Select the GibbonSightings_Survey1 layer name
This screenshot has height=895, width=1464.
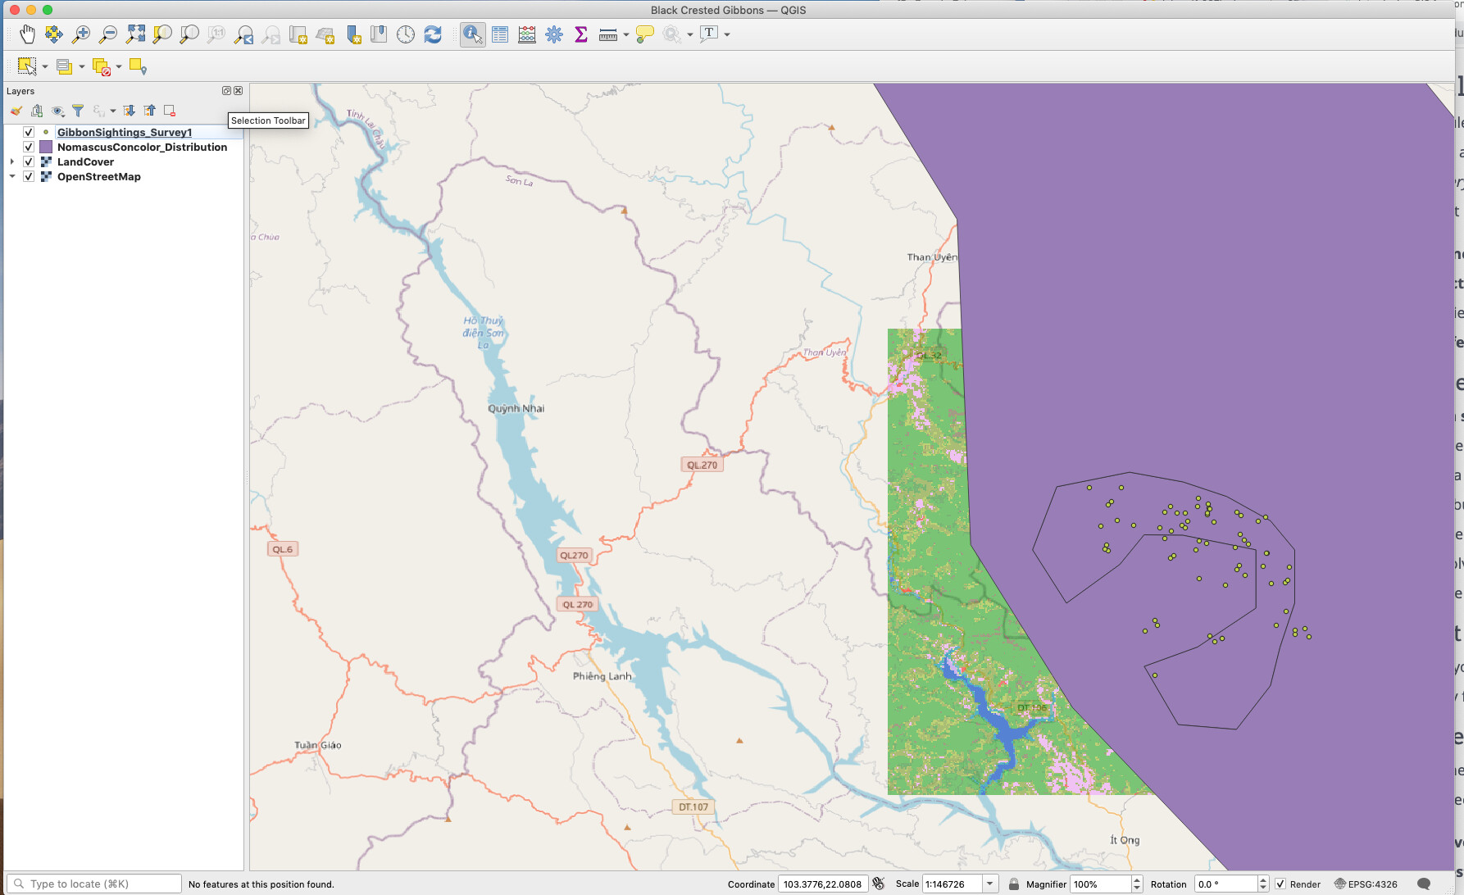click(125, 132)
